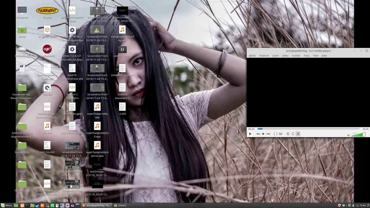Click VLC total time 06:45

click(365, 129)
